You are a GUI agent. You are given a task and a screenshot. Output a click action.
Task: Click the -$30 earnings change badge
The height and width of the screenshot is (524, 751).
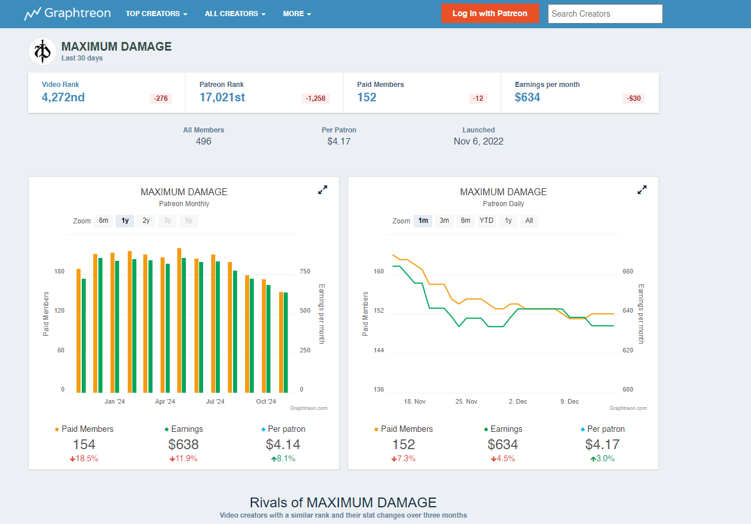pos(634,98)
